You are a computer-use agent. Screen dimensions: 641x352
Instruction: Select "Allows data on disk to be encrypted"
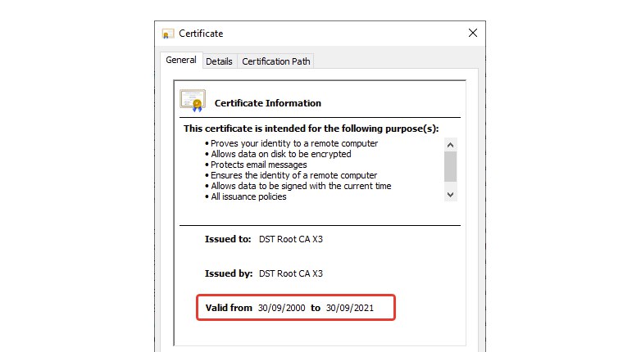point(280,154)
